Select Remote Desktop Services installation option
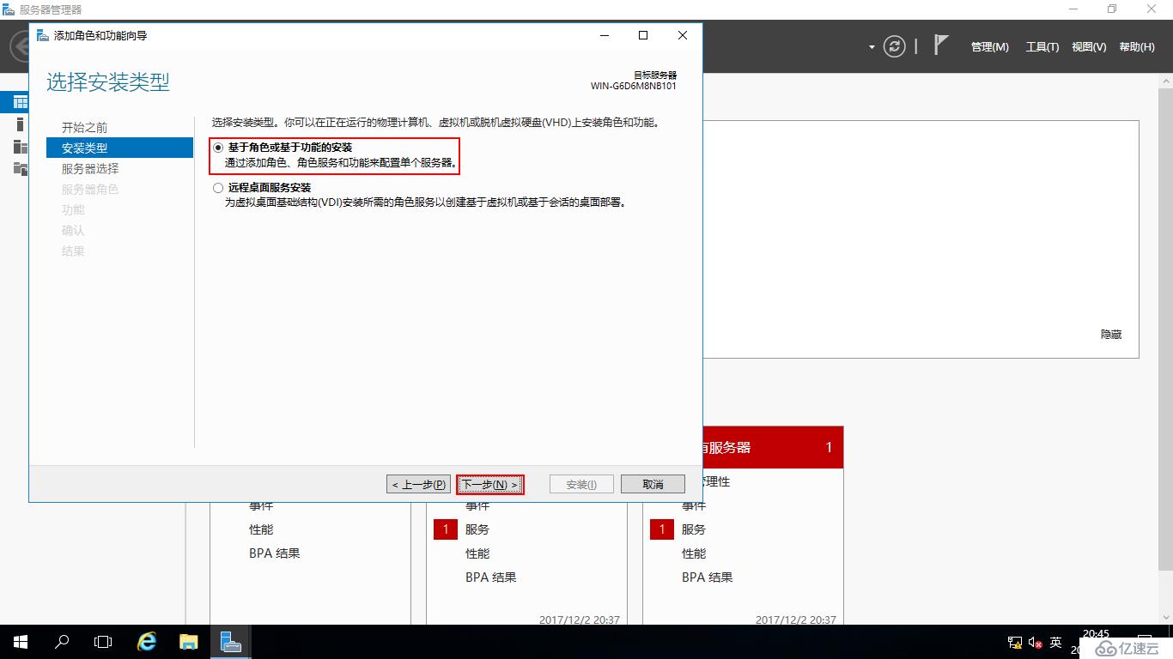The image size is (1173, 659). (218, 187)
